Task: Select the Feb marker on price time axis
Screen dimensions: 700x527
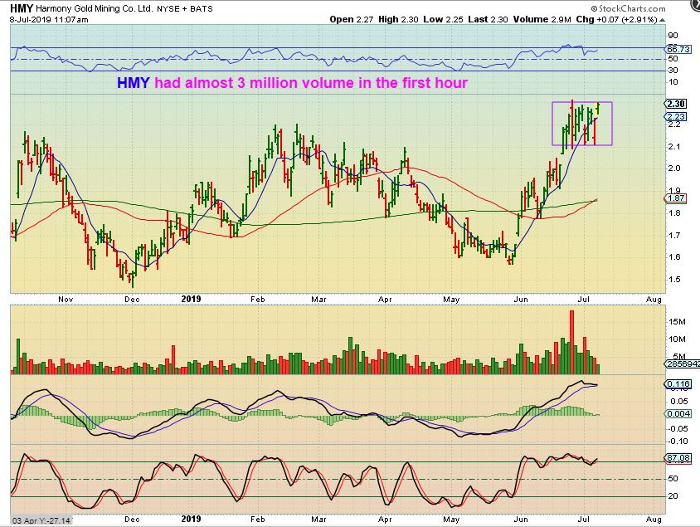Action: pyautogui.click(x=257, y=298)
